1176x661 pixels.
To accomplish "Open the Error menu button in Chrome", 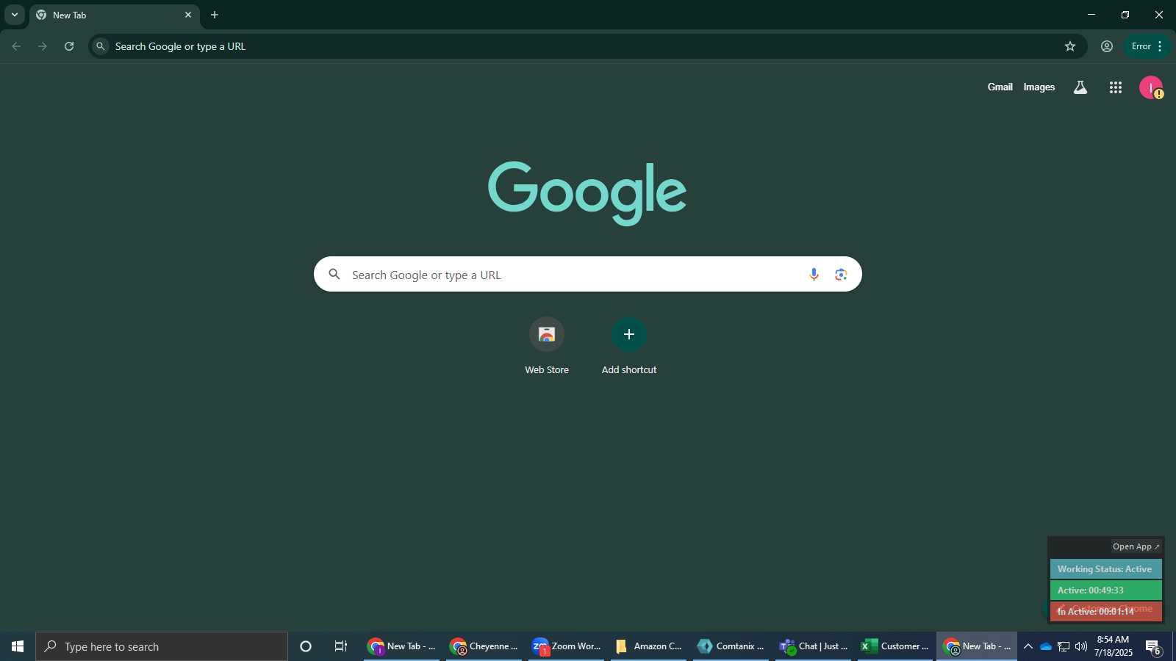I will click(x=1147, y=46).
